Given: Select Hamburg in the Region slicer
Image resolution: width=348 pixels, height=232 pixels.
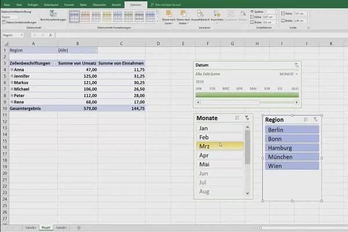Looking at the screenshot, I should pyautogui.click(x=292, y=148).
